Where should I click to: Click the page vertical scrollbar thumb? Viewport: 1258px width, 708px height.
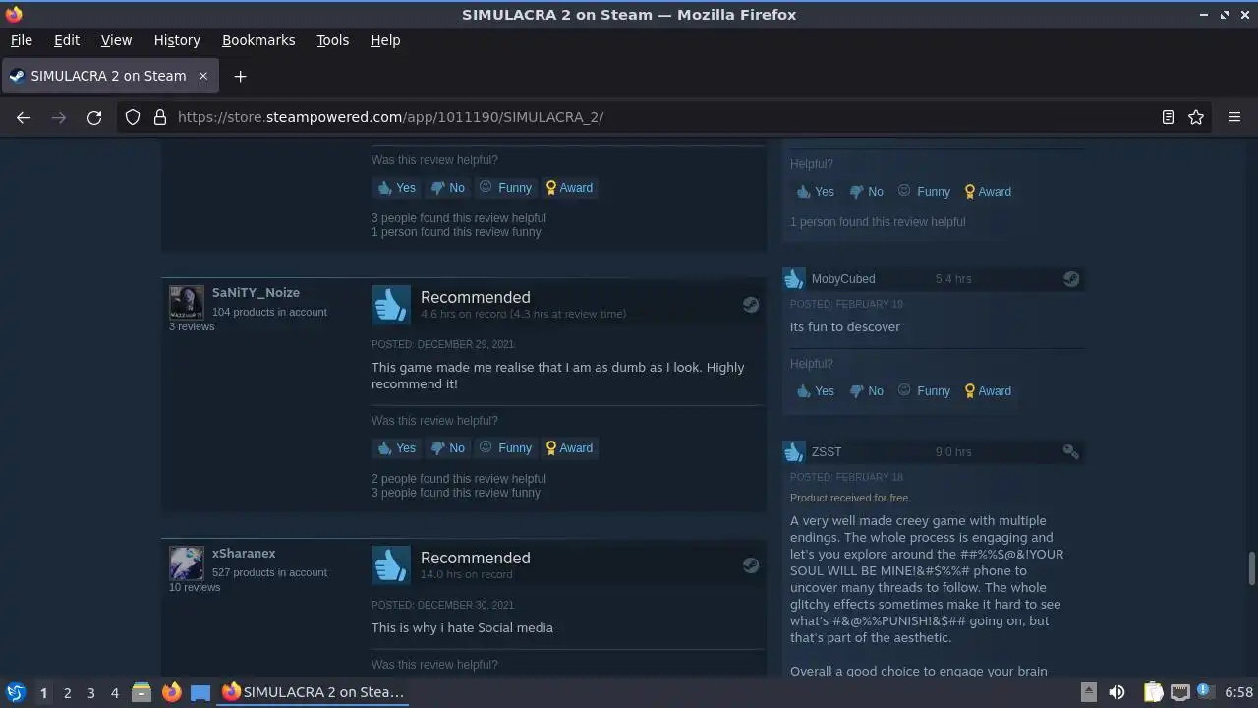(x=1251, y=569)
